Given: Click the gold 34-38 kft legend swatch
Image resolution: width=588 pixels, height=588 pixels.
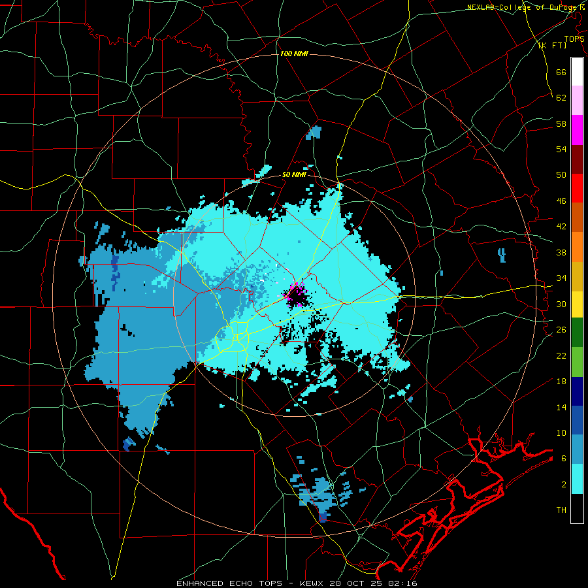Looking at the screenshot, I should pos(577,276).
